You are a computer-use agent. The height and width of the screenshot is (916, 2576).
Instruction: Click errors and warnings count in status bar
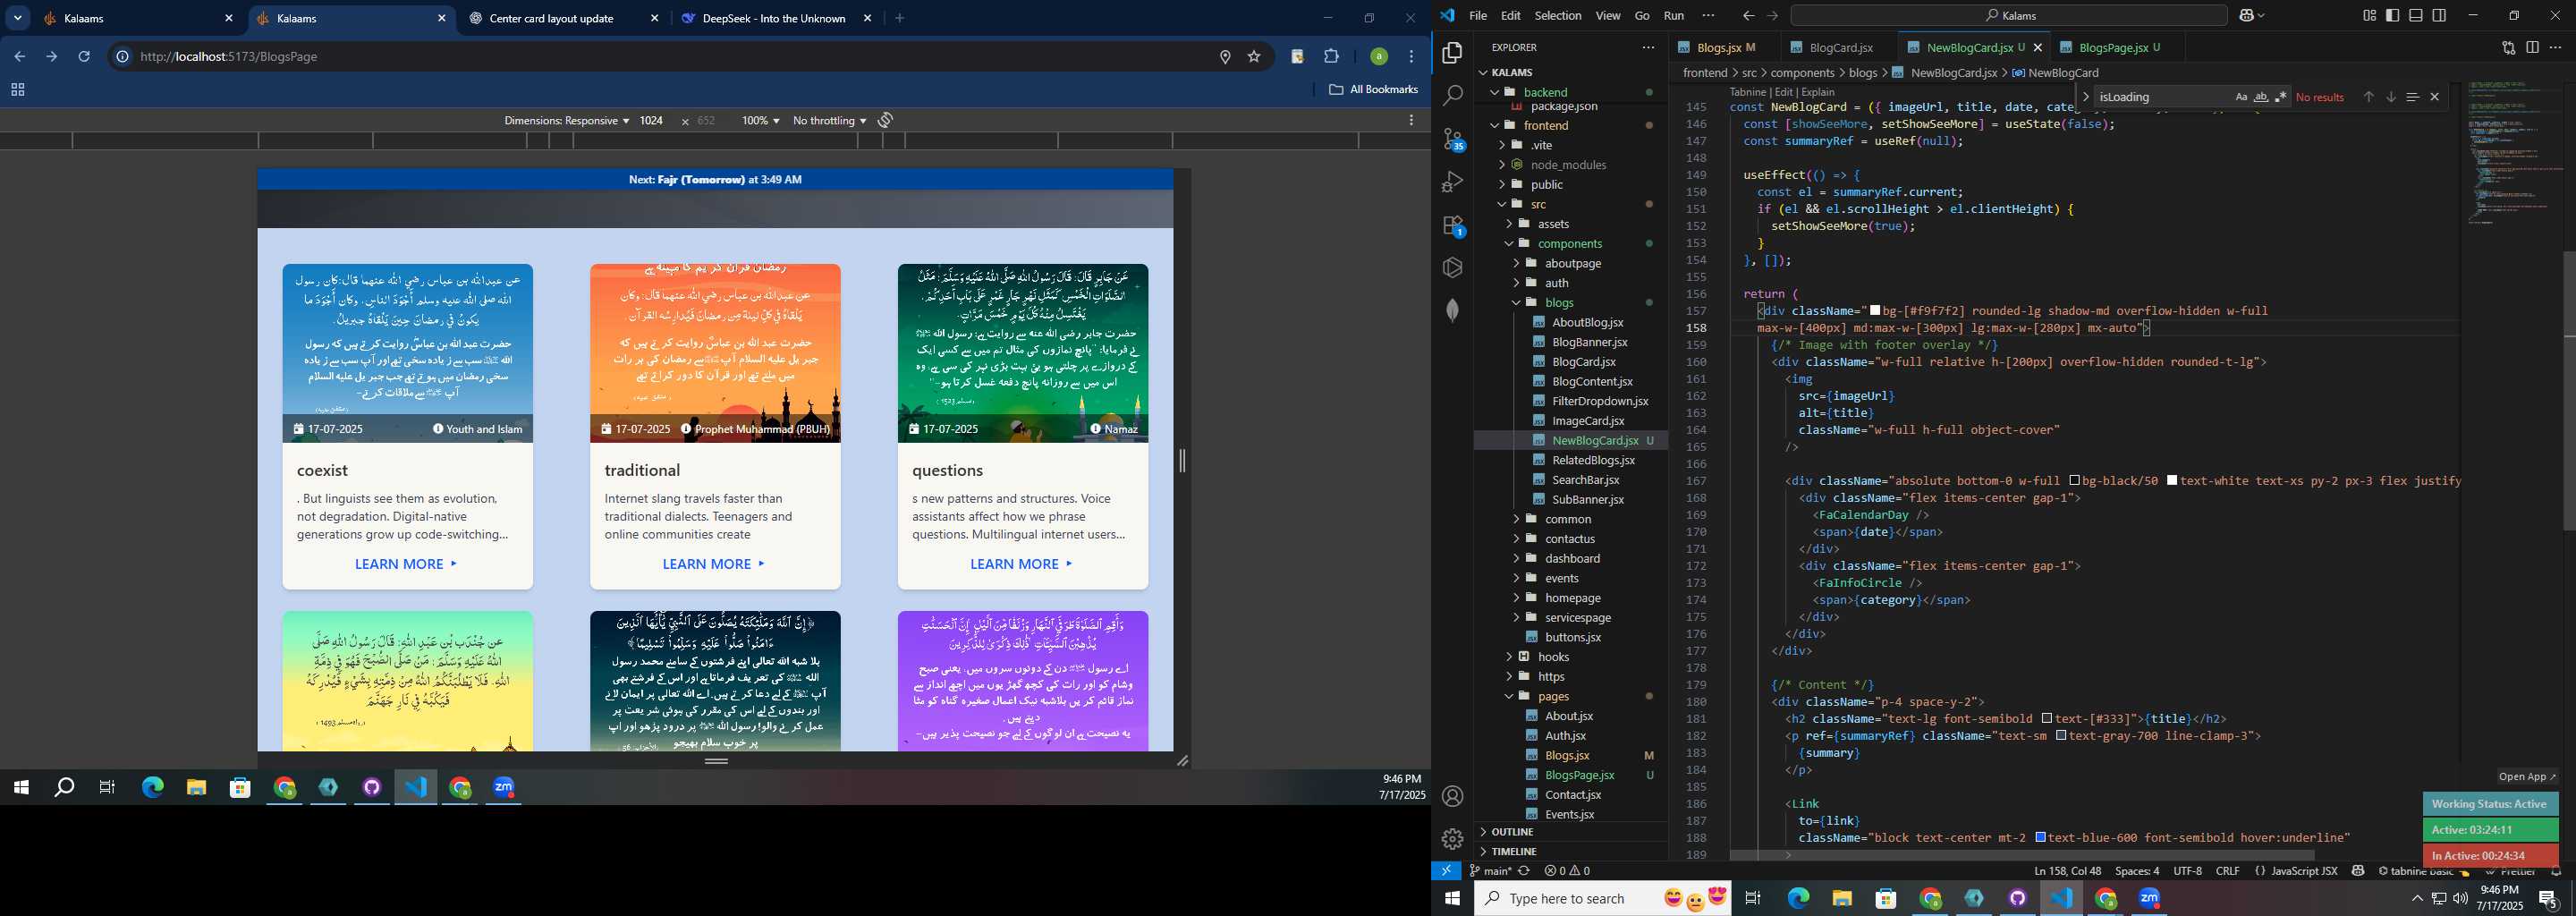point(1567,871)
